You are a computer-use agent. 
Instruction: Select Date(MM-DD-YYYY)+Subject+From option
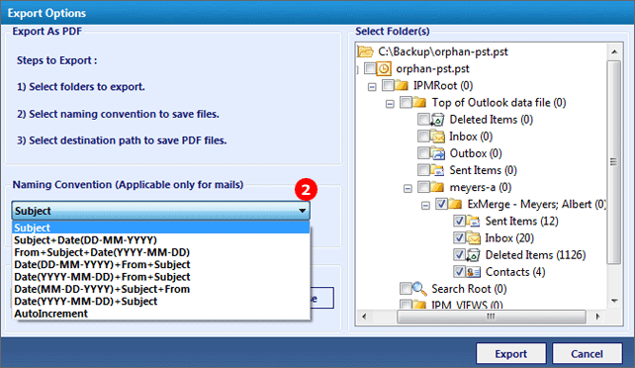point(161,289)
